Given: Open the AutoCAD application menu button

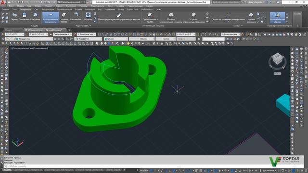Looking at the screenshot, I should (3, 3).
